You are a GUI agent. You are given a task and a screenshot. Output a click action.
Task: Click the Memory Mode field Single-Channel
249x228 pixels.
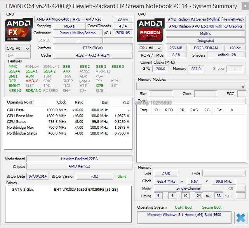(x=188, y=188)
